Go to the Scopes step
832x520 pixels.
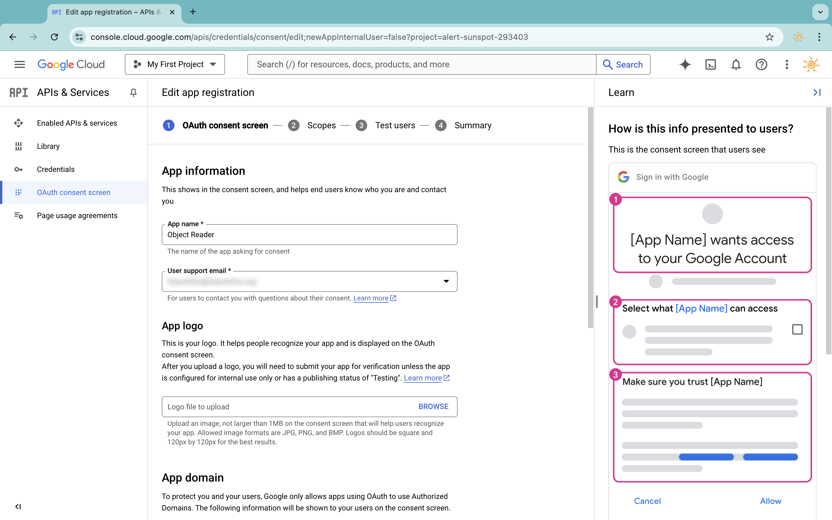322,125
